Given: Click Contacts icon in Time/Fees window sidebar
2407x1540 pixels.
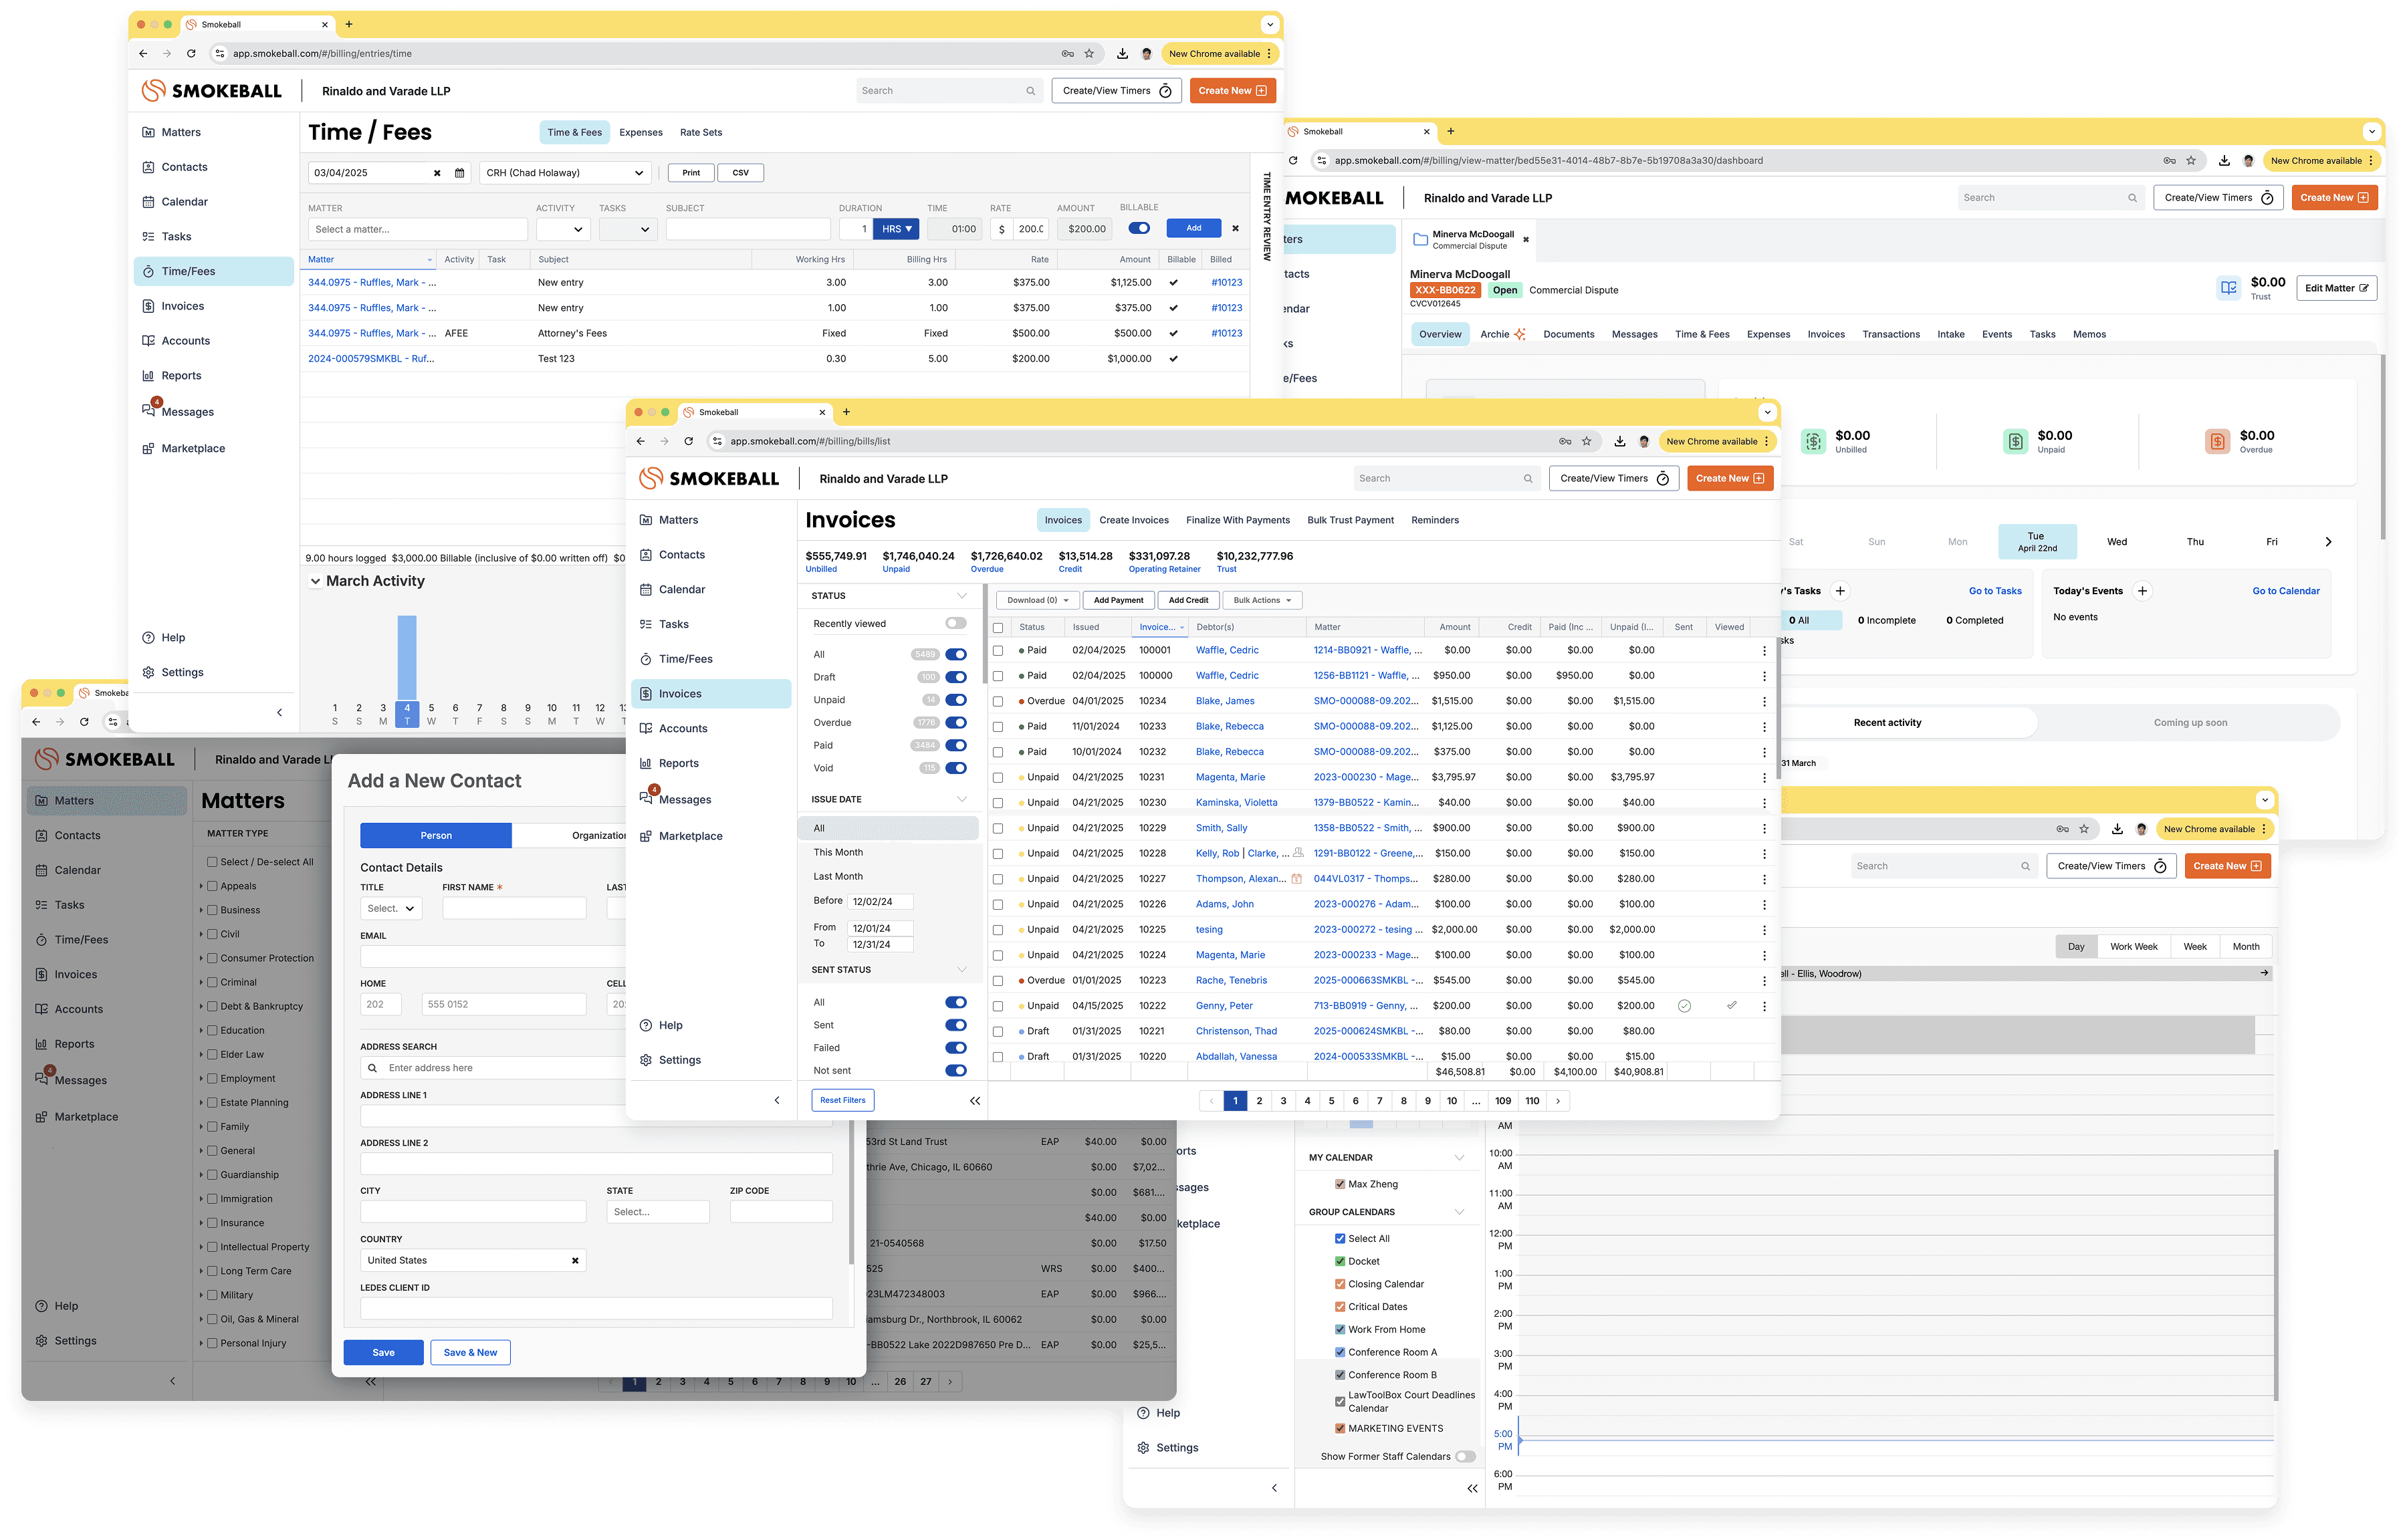Looking at the screenshot, I should coord(148,167).
